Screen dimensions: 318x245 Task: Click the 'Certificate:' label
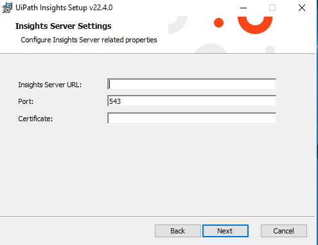point(35,119)
